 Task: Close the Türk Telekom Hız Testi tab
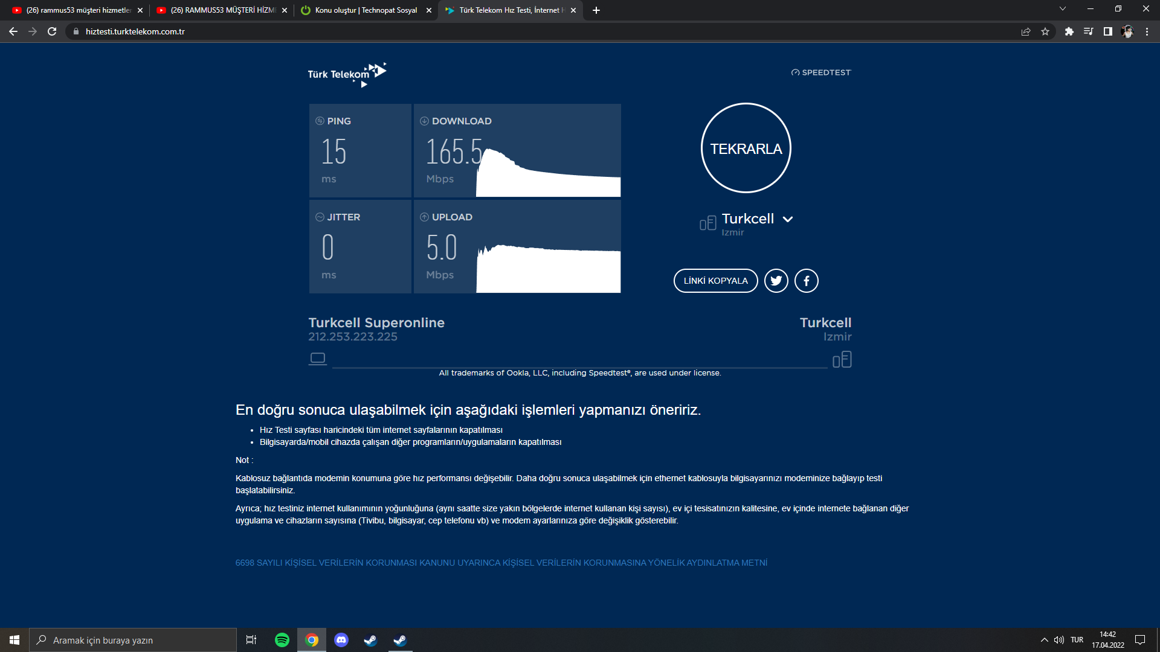click(573, 10)
